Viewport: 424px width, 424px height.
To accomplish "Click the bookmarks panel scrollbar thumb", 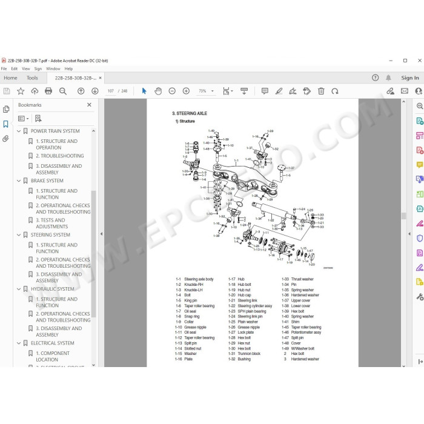I will 93,253.
